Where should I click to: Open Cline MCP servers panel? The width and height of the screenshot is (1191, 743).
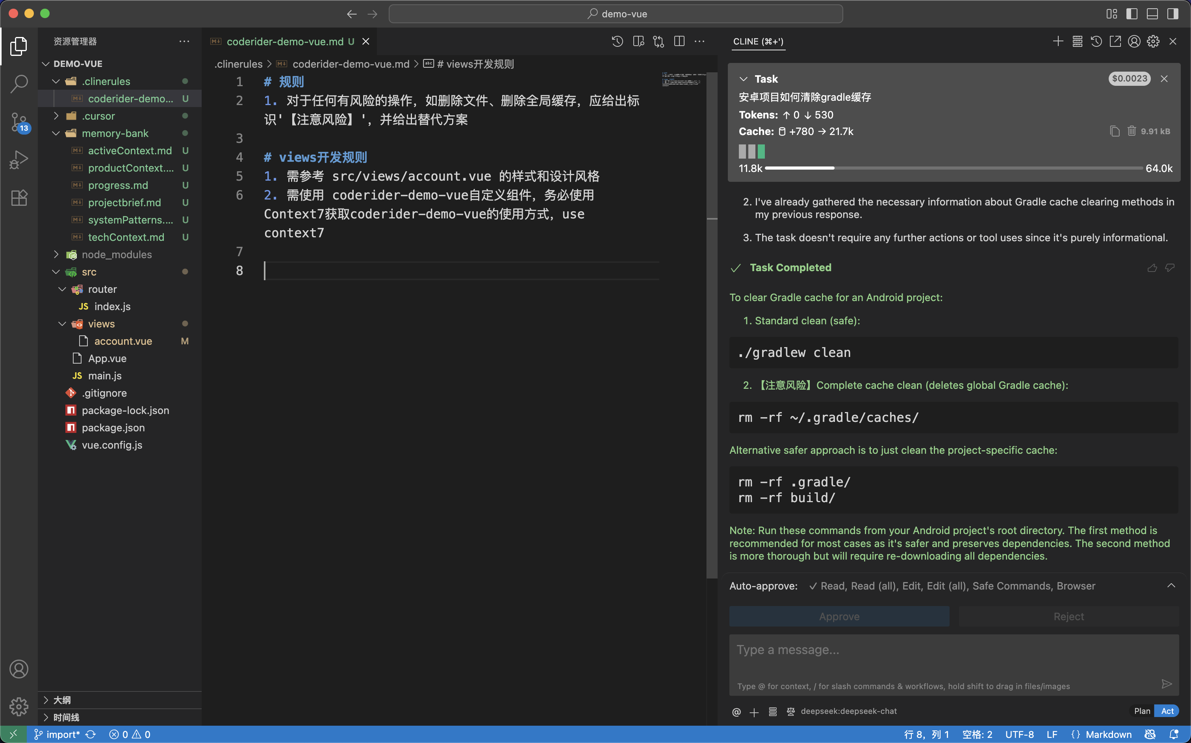(x=1077, y=41)
